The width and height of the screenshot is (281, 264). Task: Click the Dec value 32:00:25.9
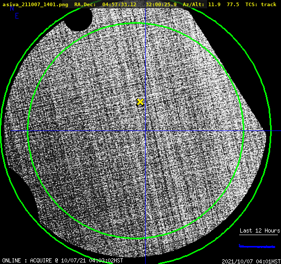pos(161,4)
